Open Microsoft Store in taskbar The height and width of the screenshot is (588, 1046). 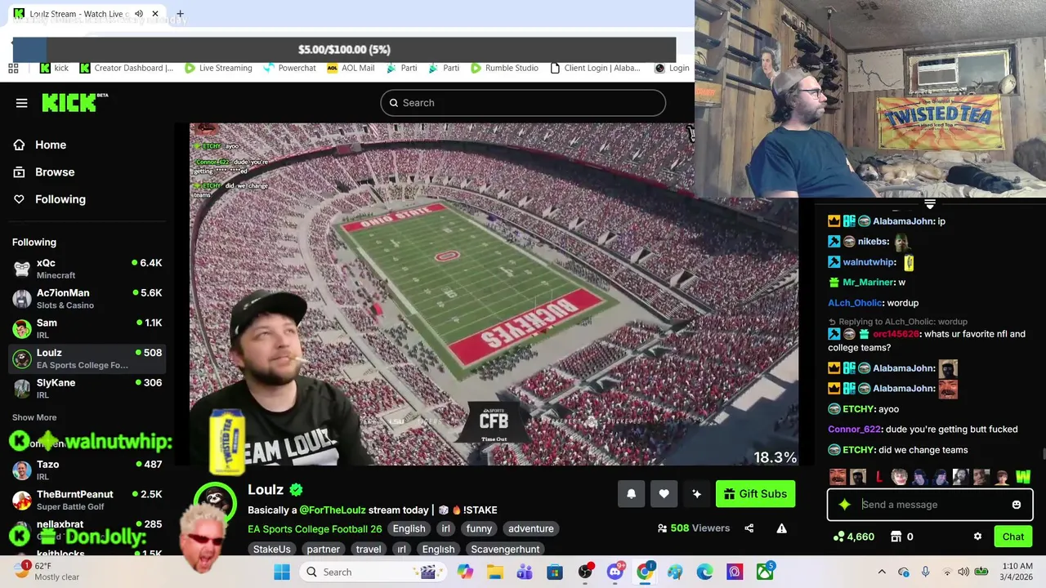(555, 572)
